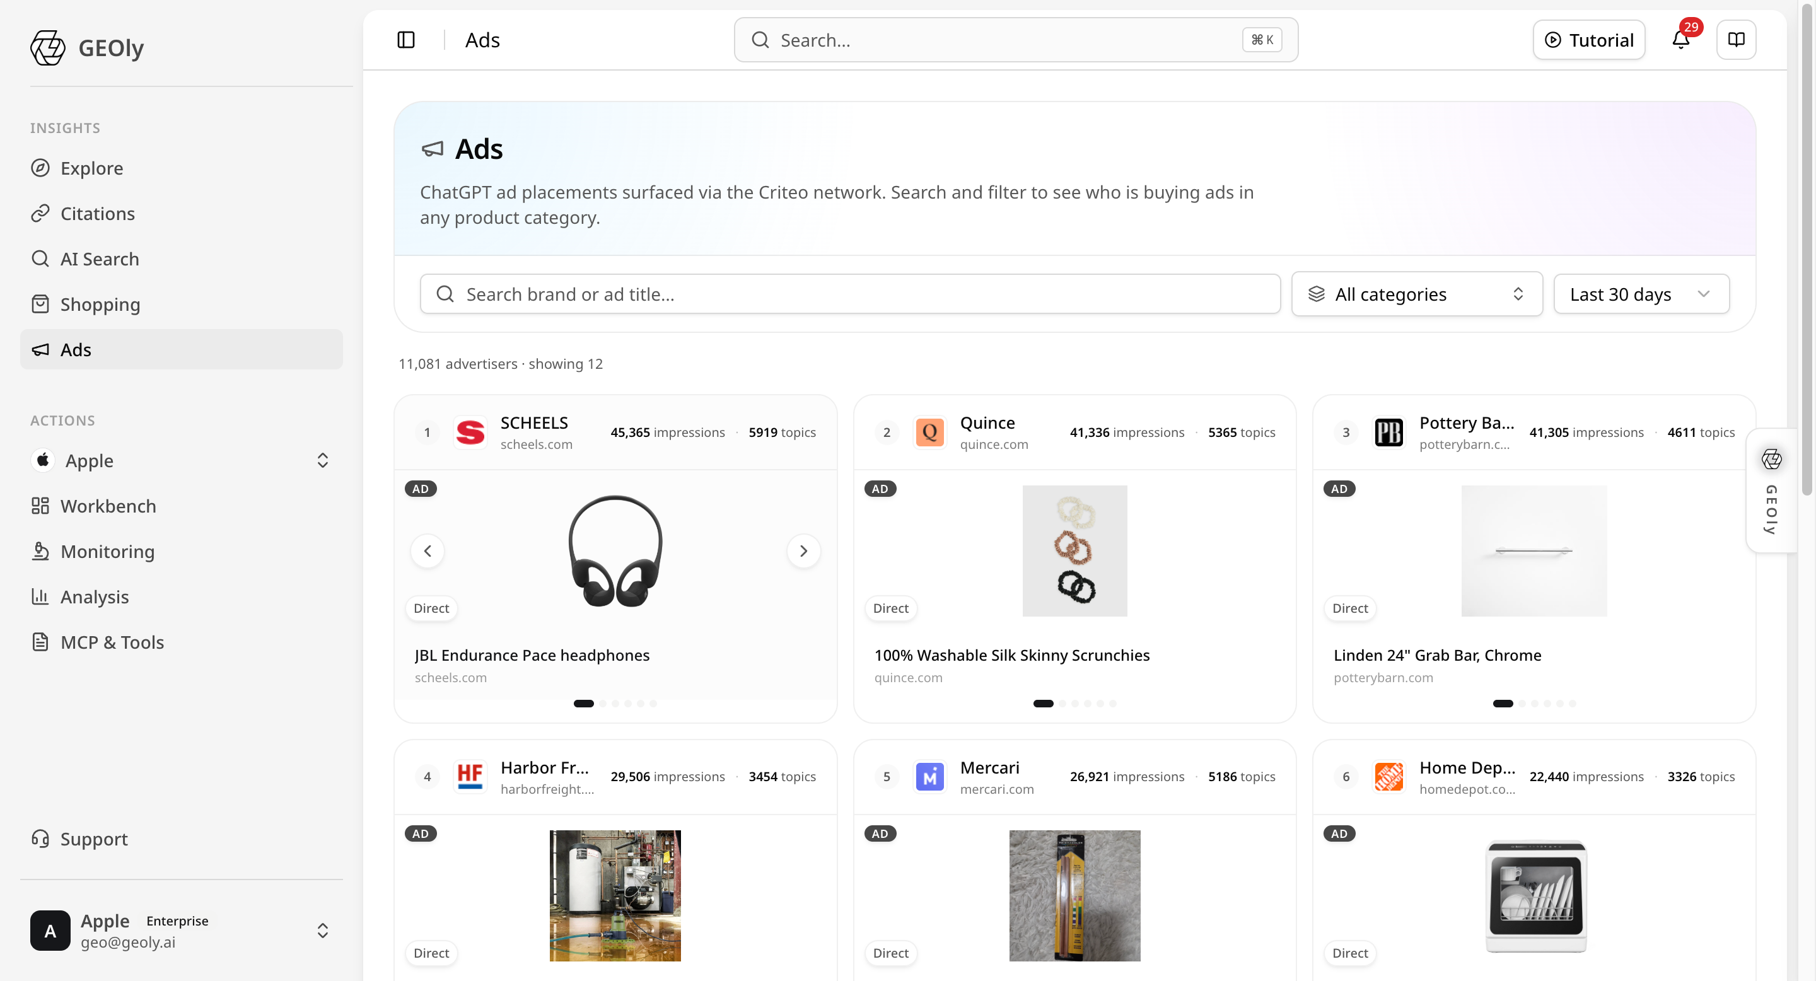This screenshot has width=1816, height=981.
Task: Click the GEOly logo in the sidebar
Action: point(48,48)
